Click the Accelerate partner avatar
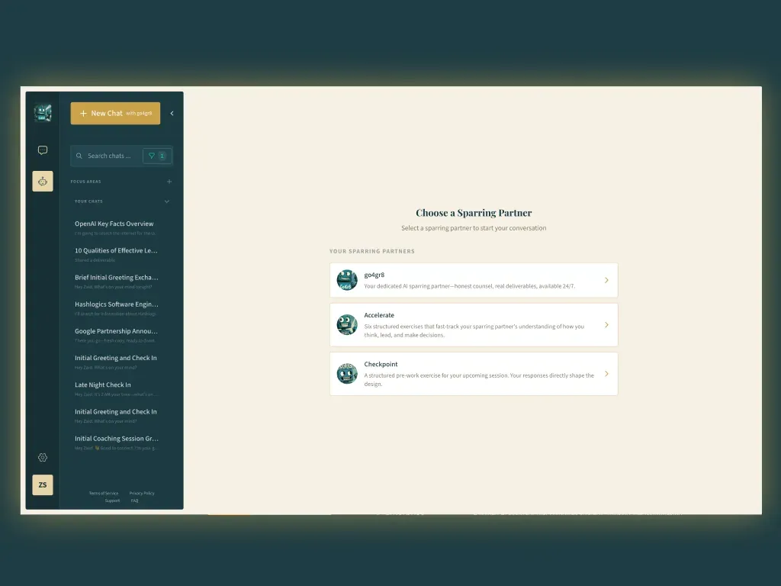 347,325
